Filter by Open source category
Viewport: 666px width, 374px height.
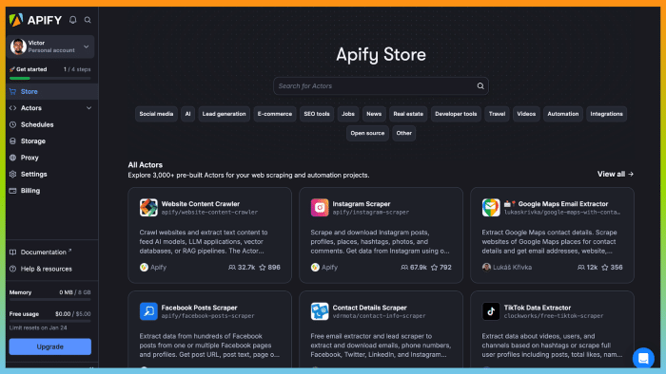367,133
